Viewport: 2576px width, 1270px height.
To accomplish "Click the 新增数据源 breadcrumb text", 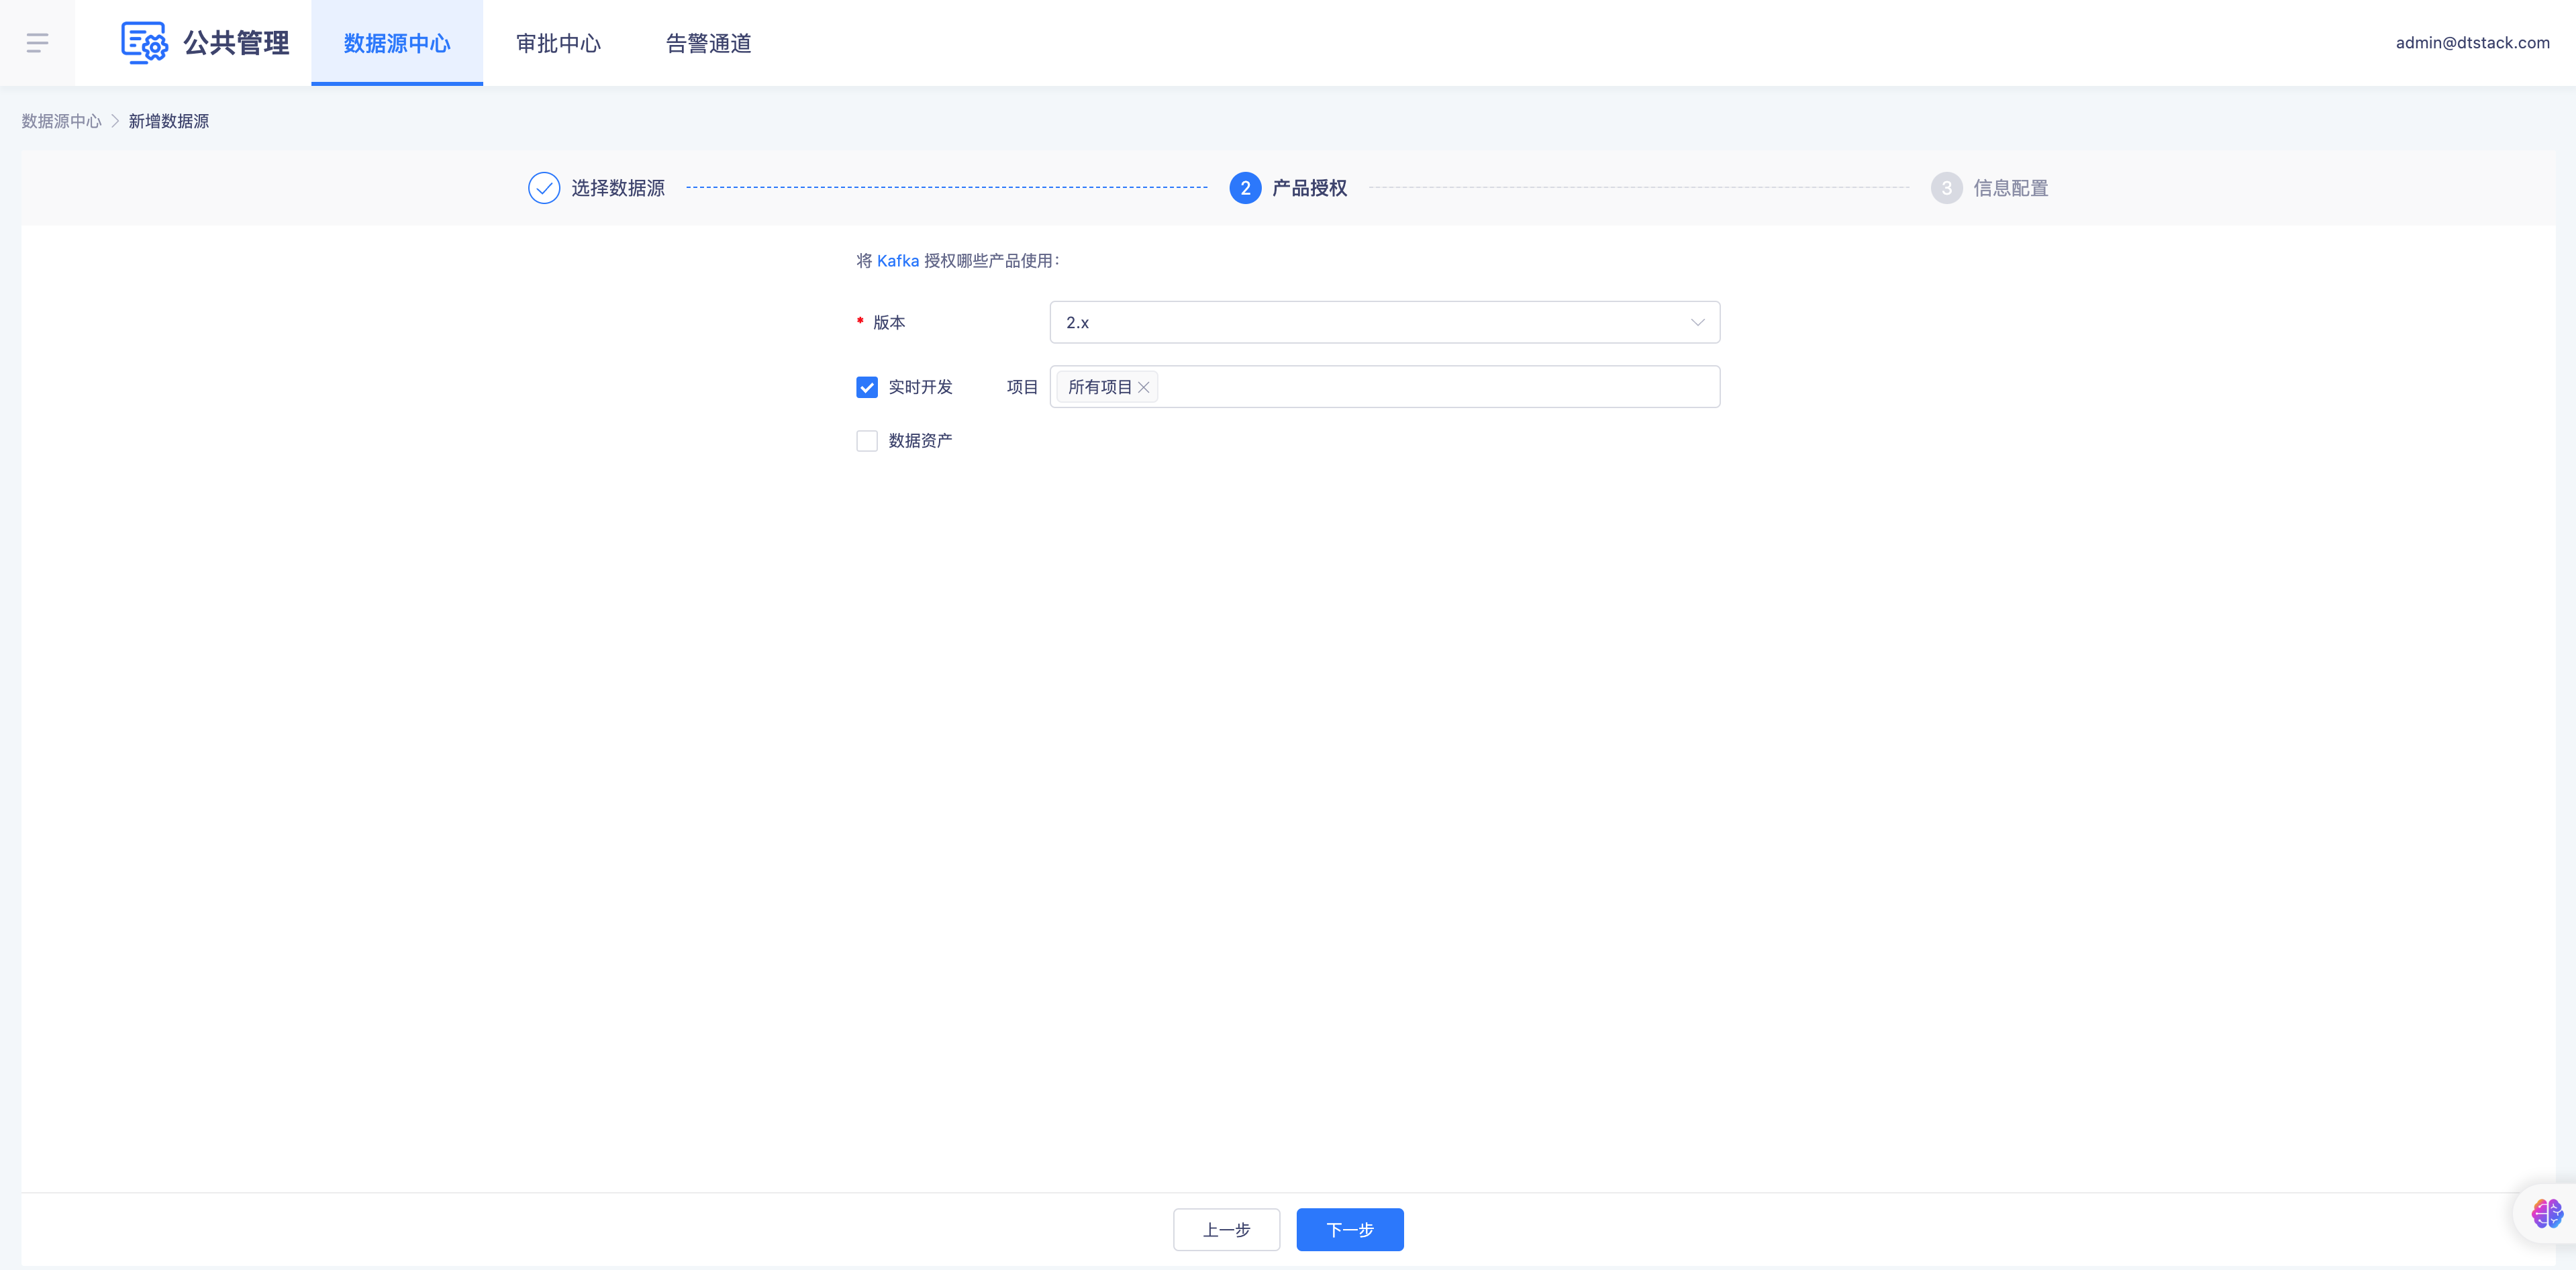I will click(x=169, y=121).
